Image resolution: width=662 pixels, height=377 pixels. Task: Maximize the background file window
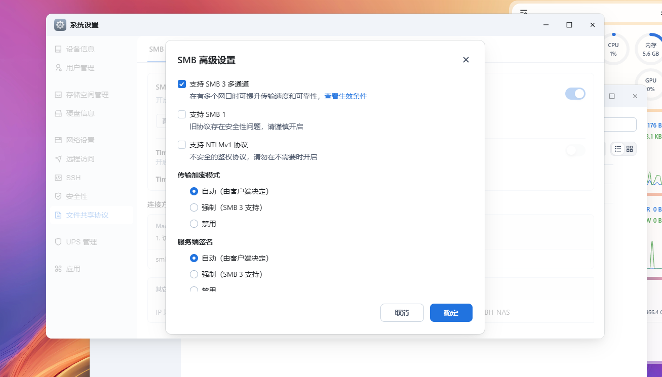click(x=612, y=96)
